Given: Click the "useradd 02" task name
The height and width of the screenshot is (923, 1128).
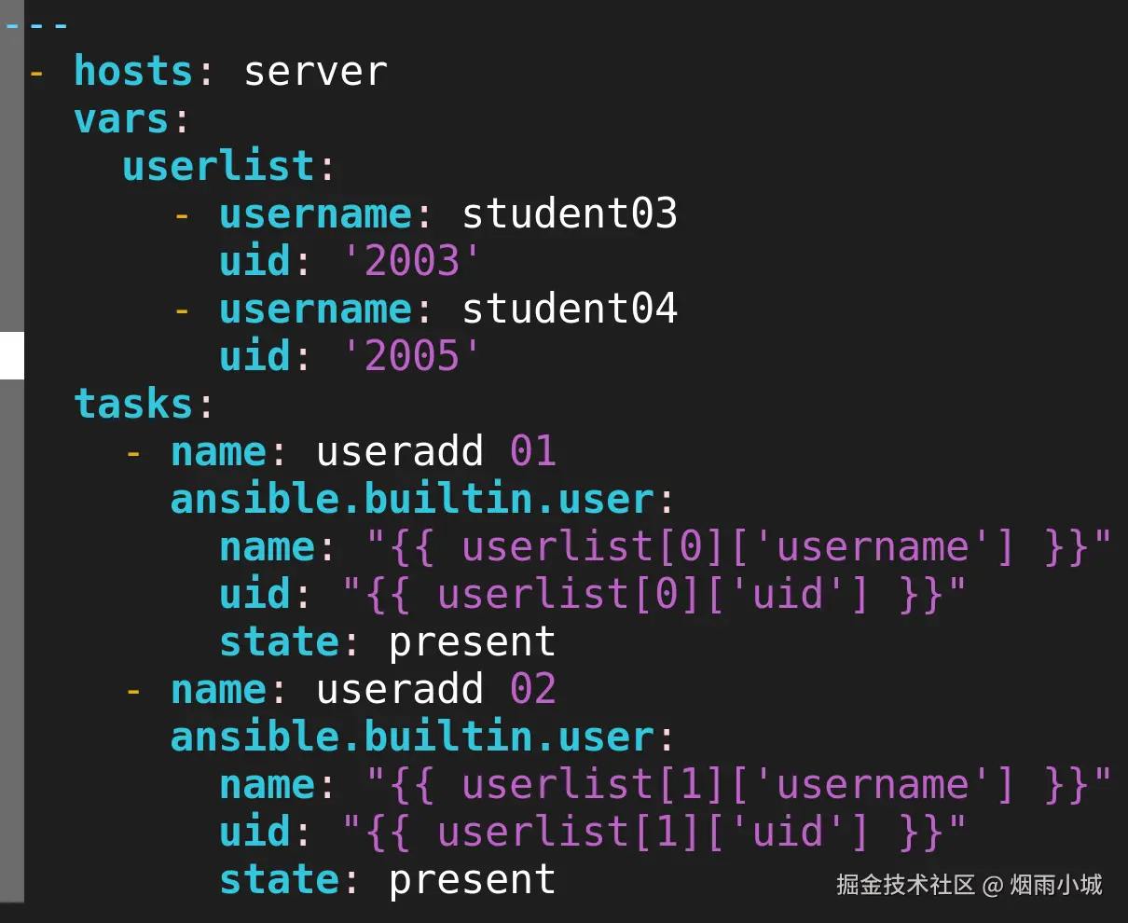Looking at the screenshot, I should [x=435, y=690].
